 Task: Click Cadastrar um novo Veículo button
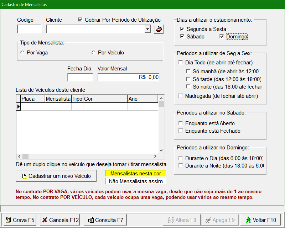point(56,176)
